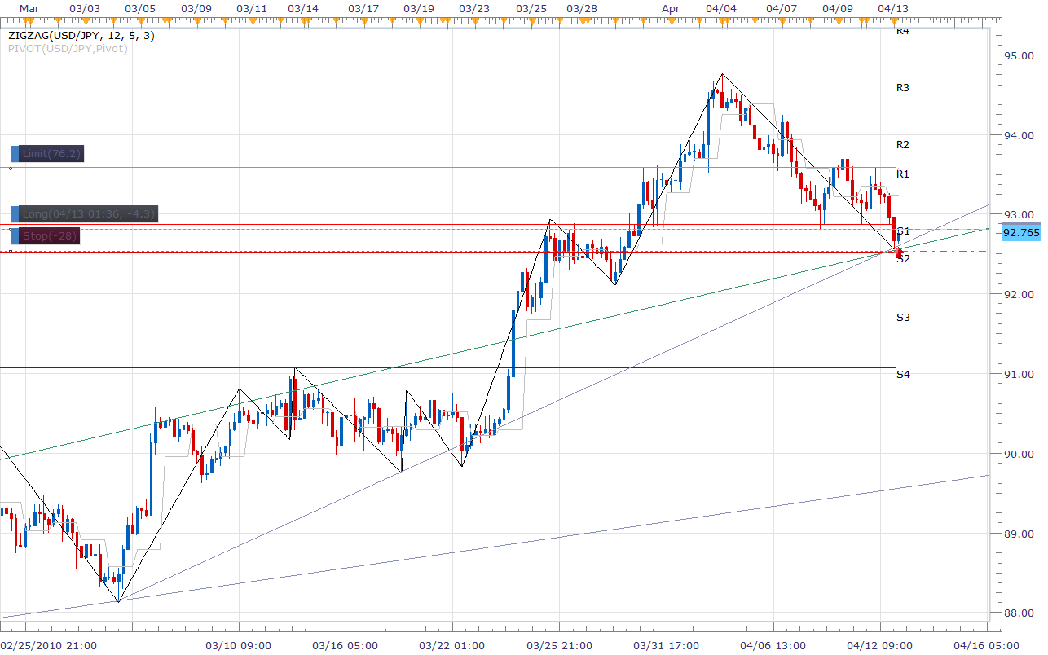Click the blue handle beside Limit(76.2)

pyautogui.click(x=15, y=154)
